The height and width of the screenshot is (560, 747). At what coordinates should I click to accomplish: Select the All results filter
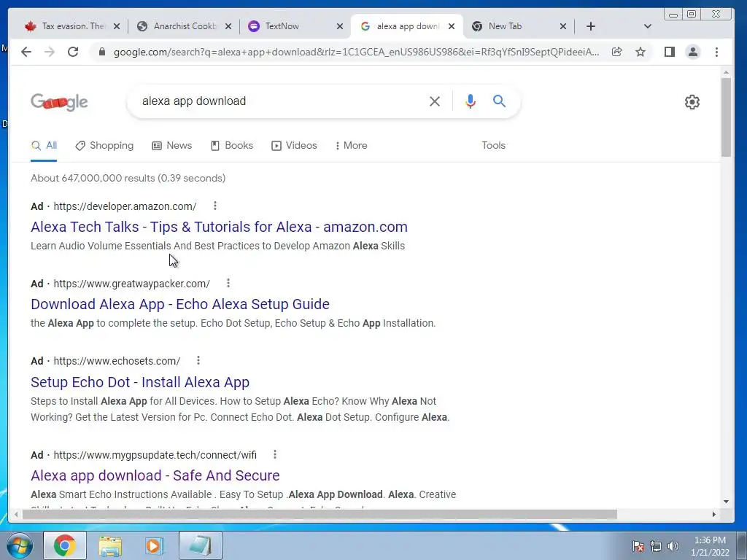[x=44, y=146]
